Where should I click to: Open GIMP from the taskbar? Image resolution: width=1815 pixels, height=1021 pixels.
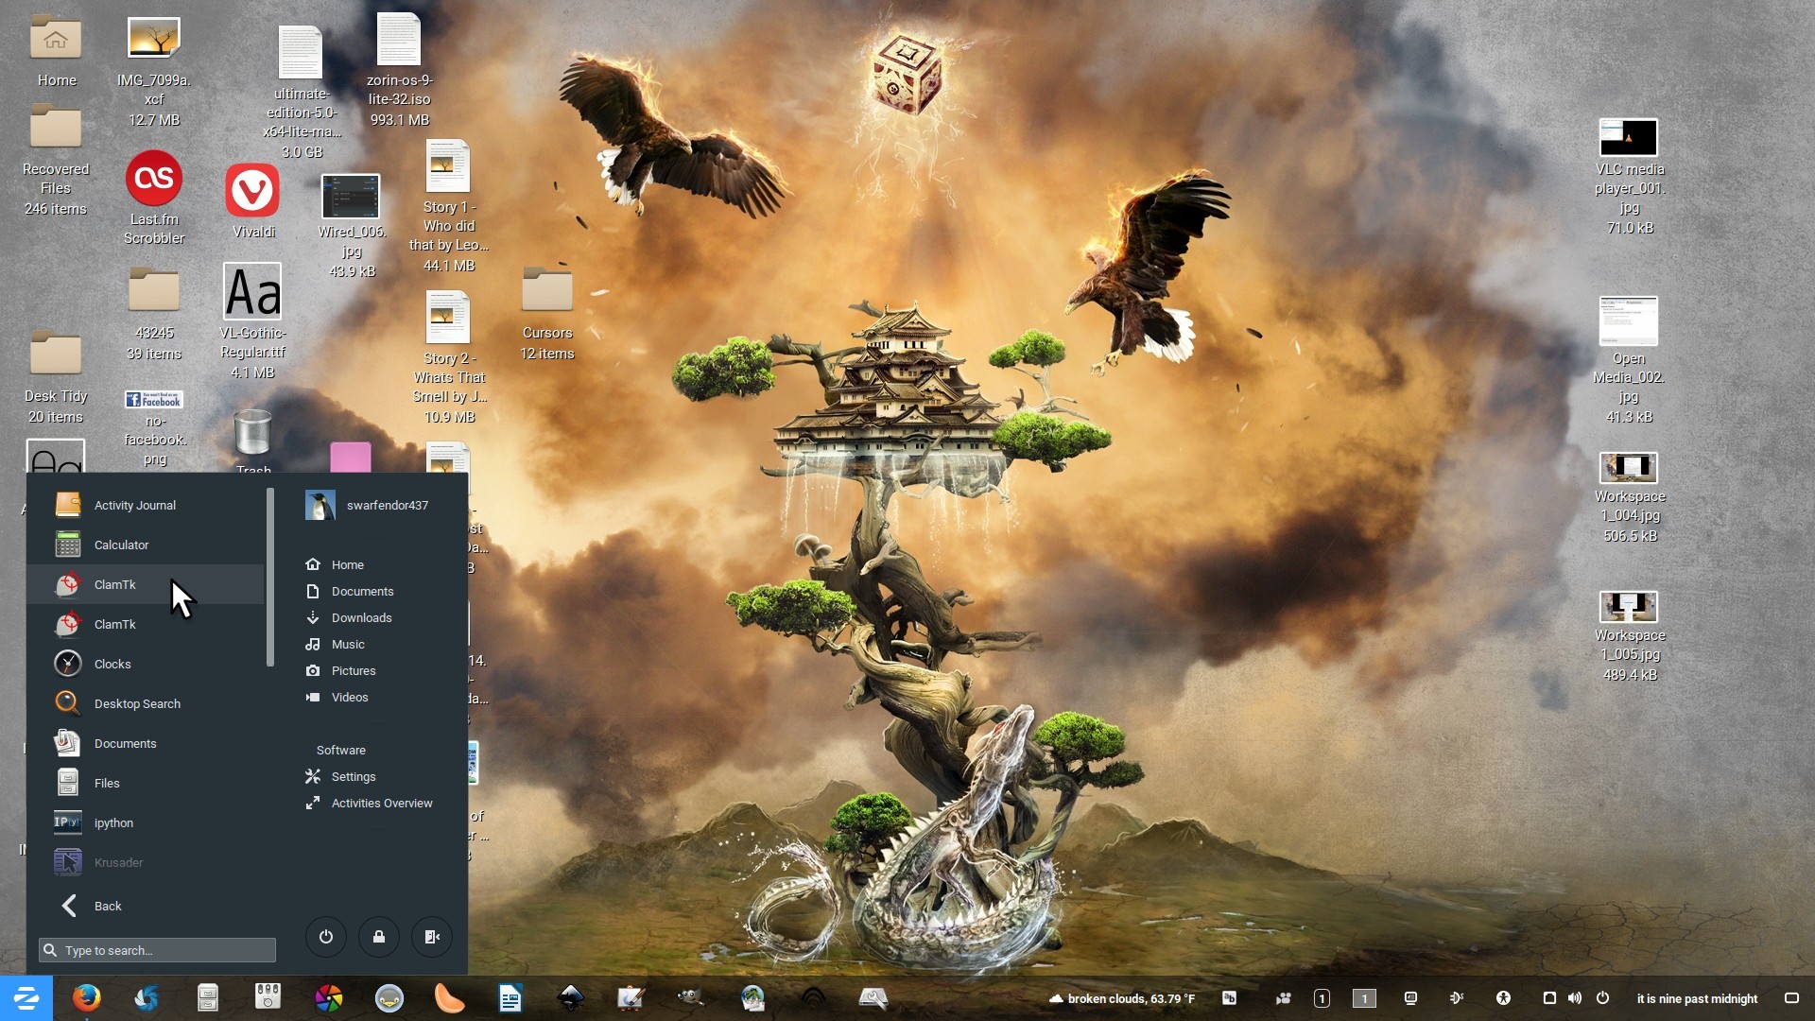pyautogui.click(x=691, y=998)
